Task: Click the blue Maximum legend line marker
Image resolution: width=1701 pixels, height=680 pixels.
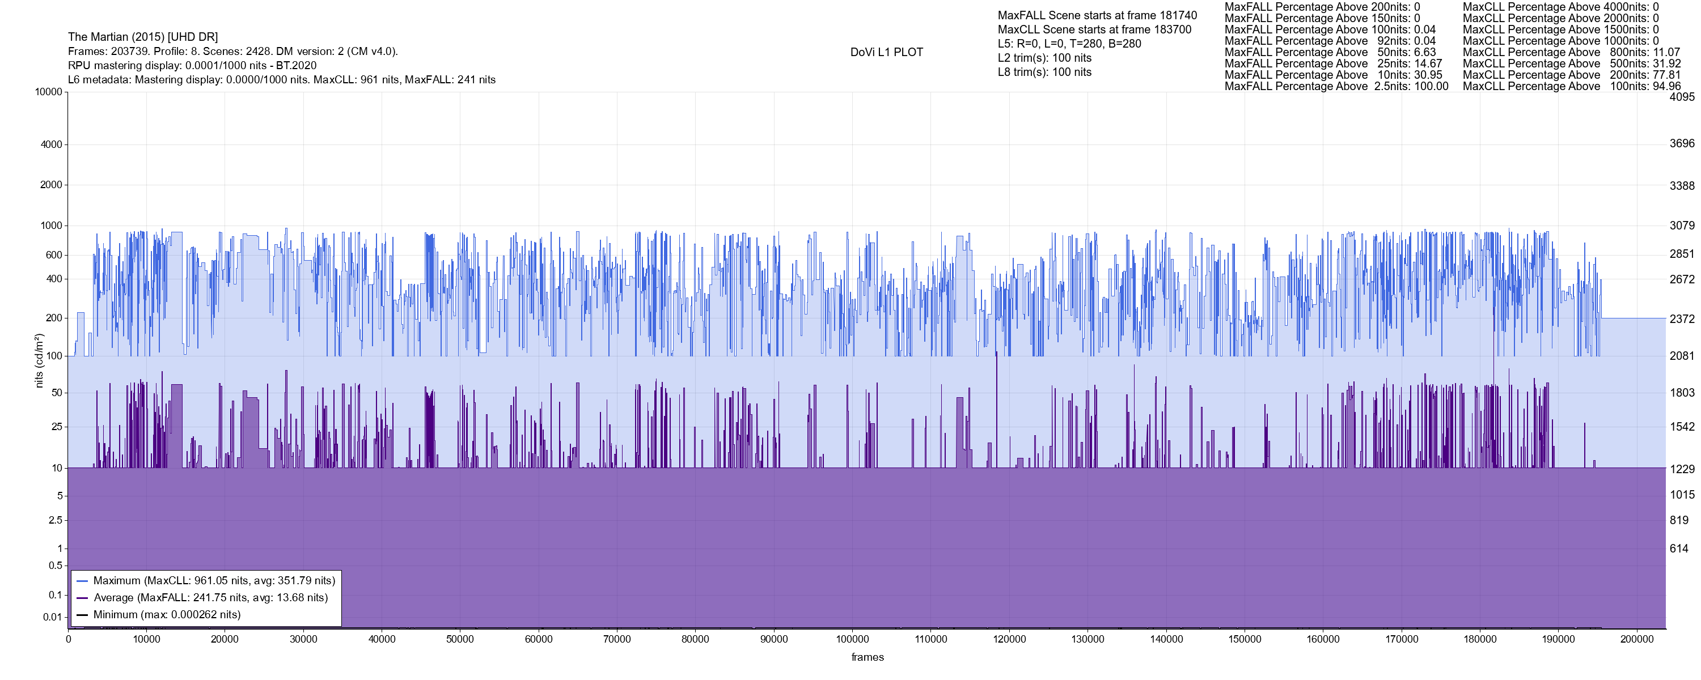Action: 83,581
